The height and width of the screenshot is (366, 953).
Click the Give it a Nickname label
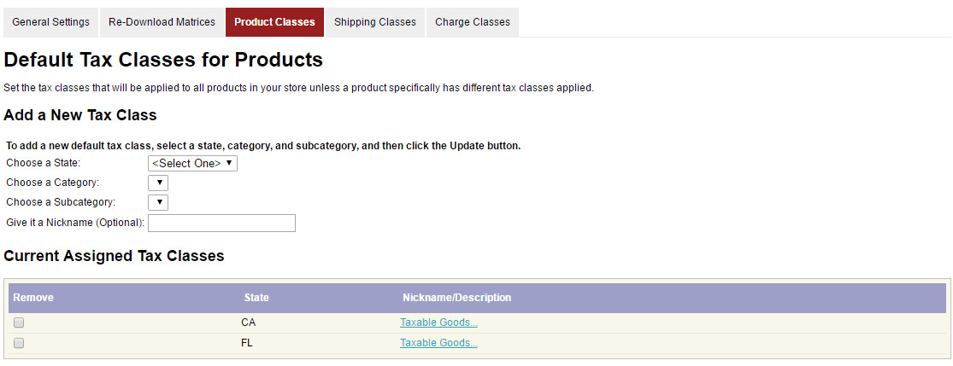coord(75,224)
